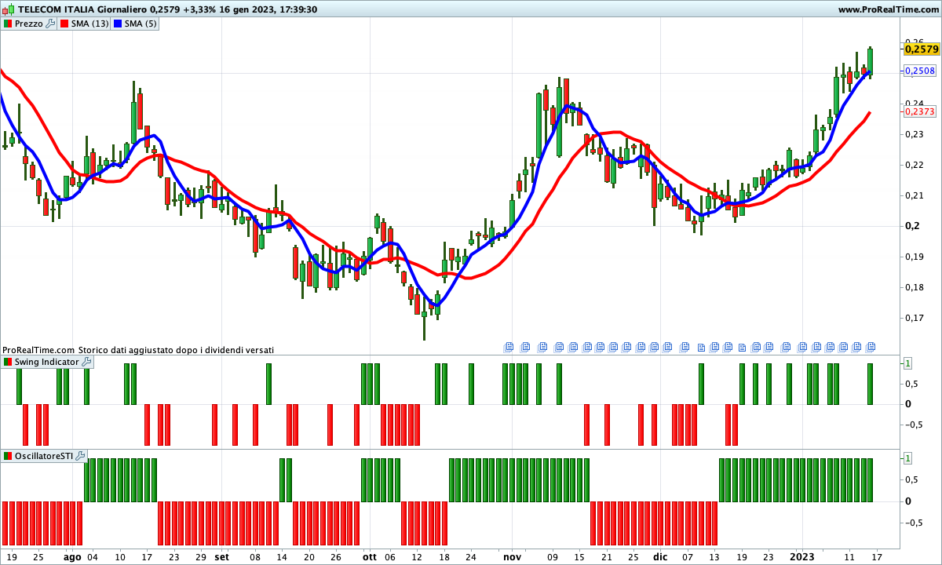Screen dimensions: 942x565
Task: Click the red-green icon beside Swing Indicator
Action: point(8,362)
